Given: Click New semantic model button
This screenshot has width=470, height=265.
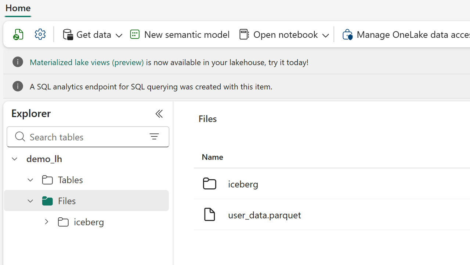Looking at the screenshot, I should tap(180, 34).
